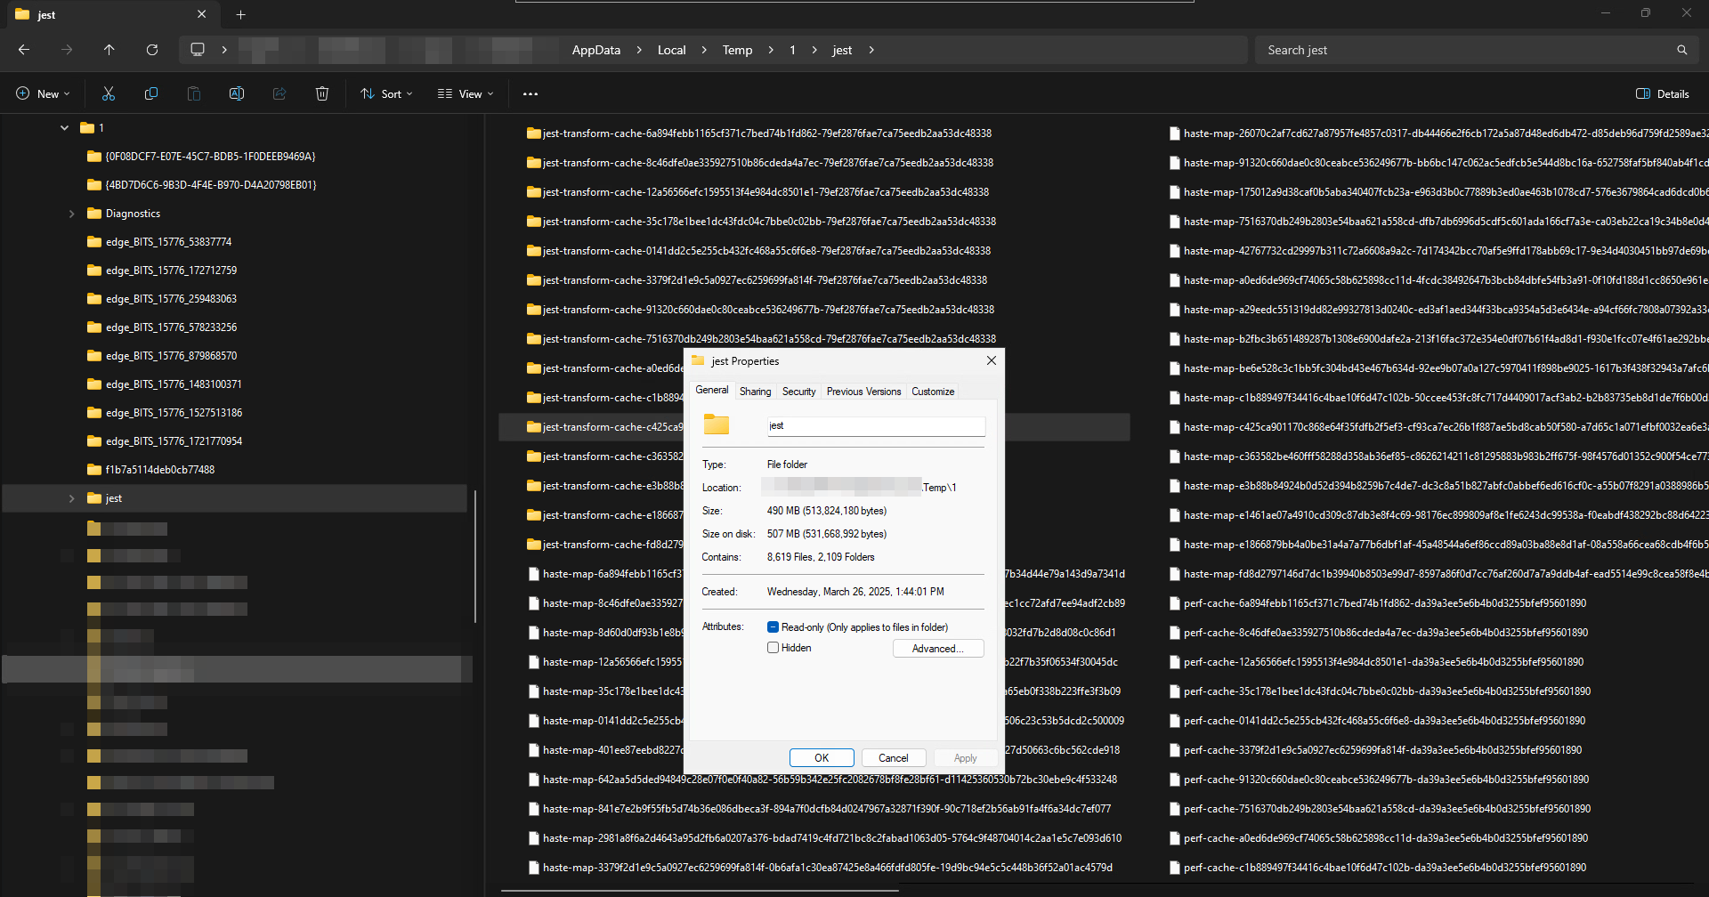Select edge_BITS_15776_879868570 in the tree
The image size is (1709, 897).
click(x=171, y=356)
